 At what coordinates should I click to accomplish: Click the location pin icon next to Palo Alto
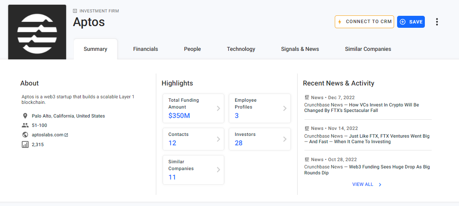pyautogui.click(x=25, y=116)
